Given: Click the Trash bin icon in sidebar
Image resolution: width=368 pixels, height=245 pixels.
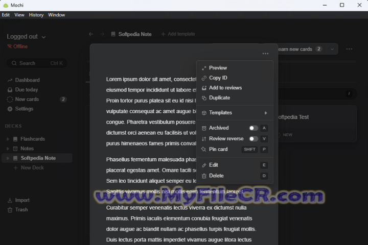Looking at the screenshot, I should 10,210.
